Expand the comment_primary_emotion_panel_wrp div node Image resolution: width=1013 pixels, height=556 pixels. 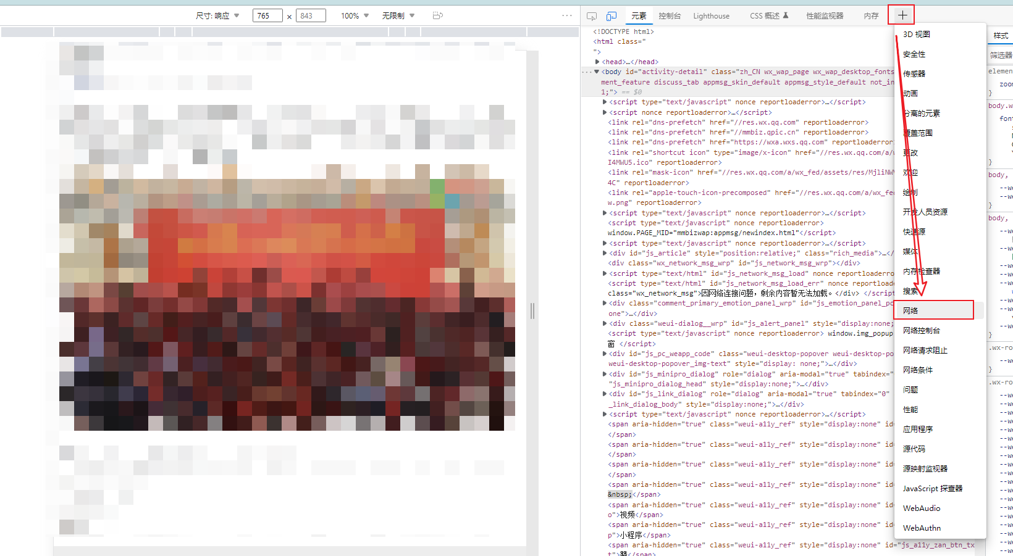[x=605, y=304]
